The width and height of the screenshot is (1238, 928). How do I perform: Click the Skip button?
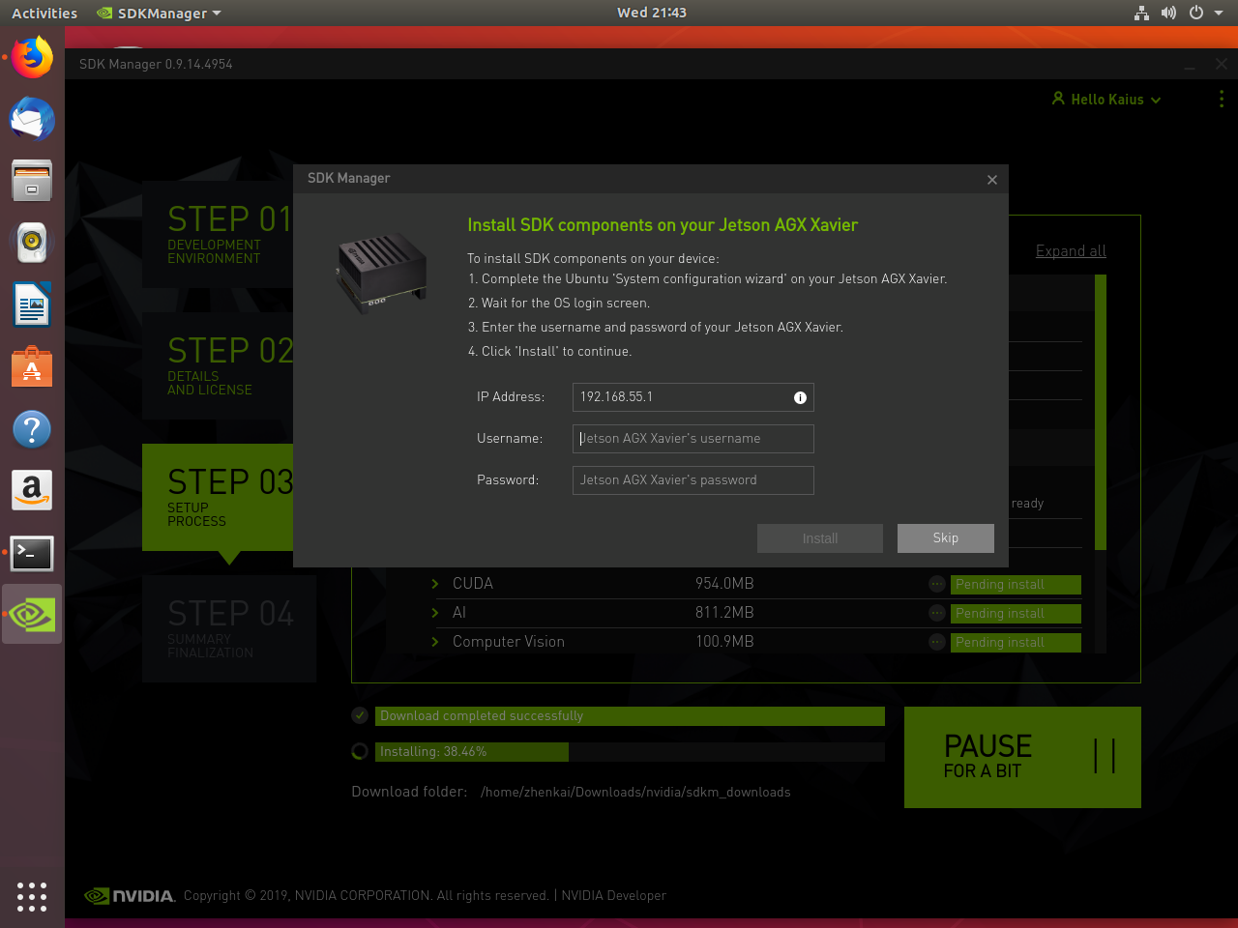tap(946, 538)
